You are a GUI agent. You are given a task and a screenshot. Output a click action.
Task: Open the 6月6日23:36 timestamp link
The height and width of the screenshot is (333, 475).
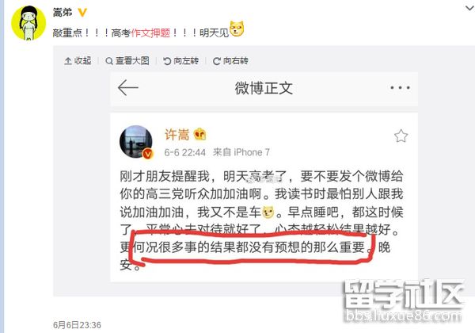click(77, 325)
